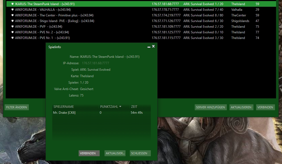Click IP address 176.57.174.219:7777 in list
The image size is (282, 164).
166,15
